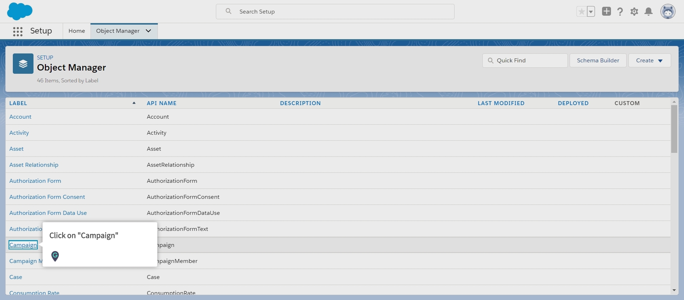The height and width of the screenshot is (300, 684).
Task: Open the user profile avatar
Action: coord(668,12)
